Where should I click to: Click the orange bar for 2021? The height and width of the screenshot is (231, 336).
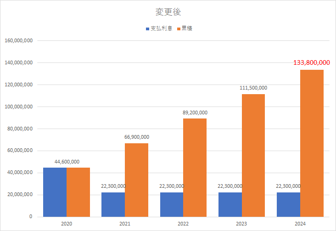[x=136, y=180]
